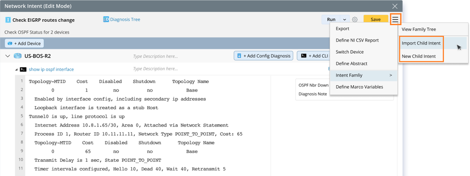
Task: Click the Run button
Action: (x=331, y=20)
